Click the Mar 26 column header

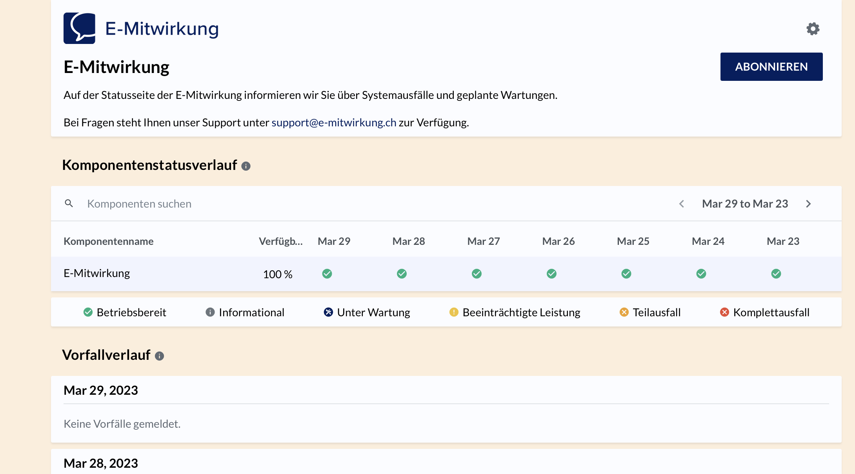(x=558, y=241)
